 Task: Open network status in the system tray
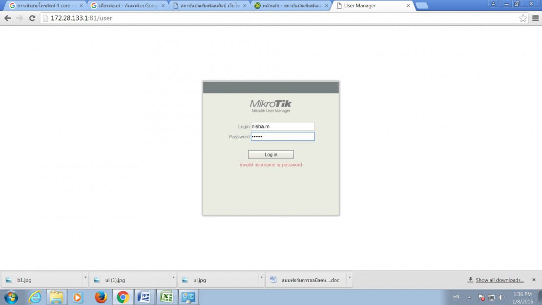pyautogui.click(x=491, y=297)
